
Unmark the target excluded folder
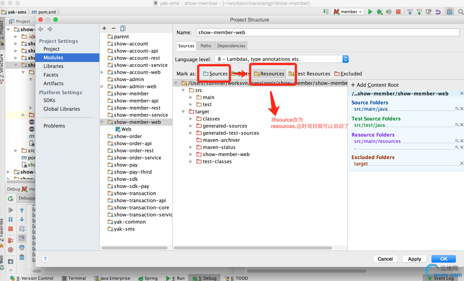[x=462, y=164]
